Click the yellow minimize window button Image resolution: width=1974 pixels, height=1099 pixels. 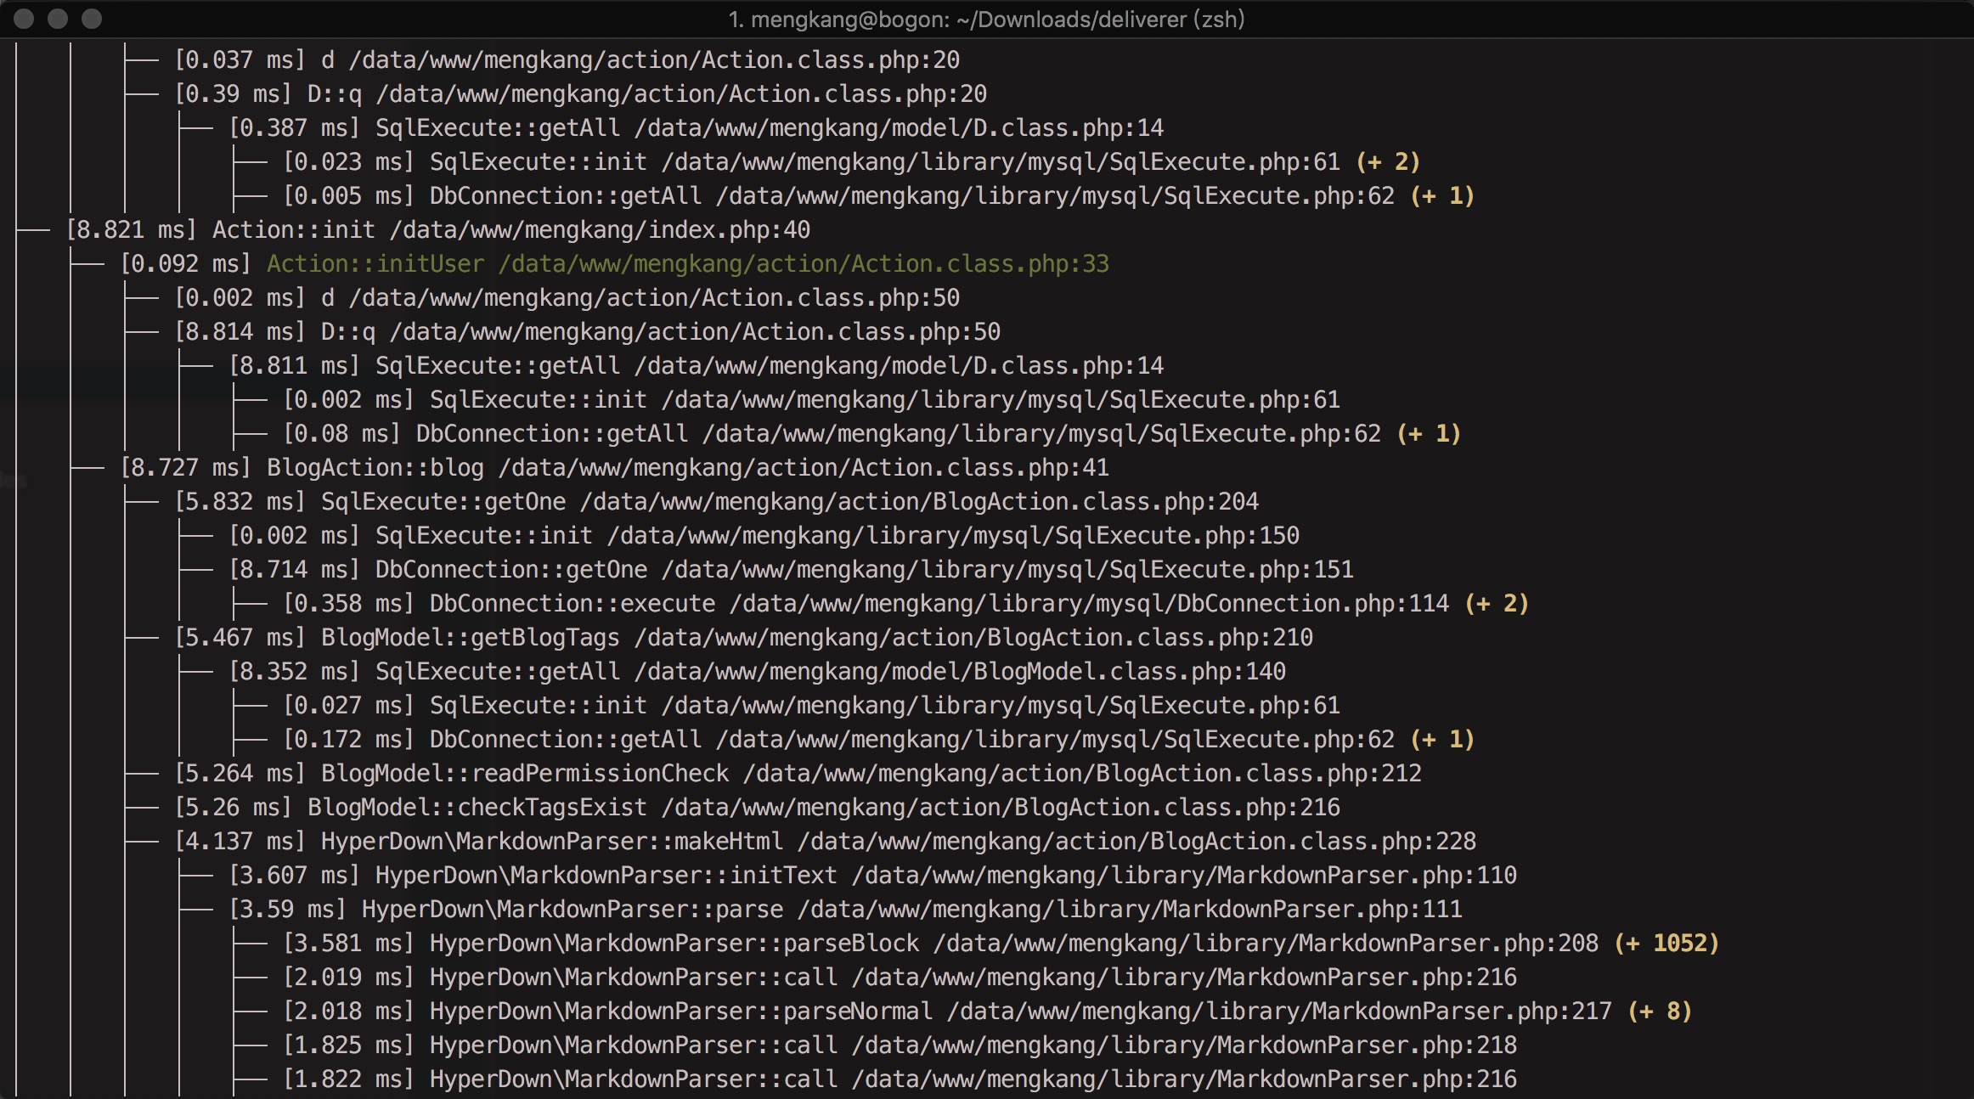click(x=58, y=19)
